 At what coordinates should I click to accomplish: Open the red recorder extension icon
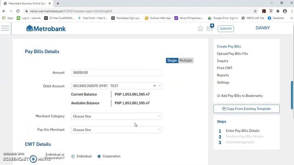[x=271, y=11]
